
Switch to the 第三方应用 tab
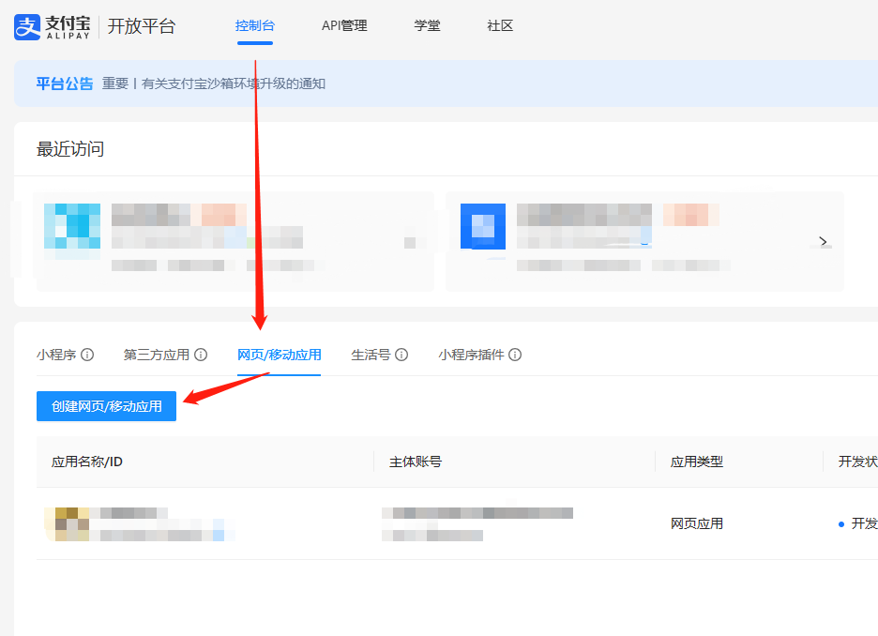pos(157,355)
